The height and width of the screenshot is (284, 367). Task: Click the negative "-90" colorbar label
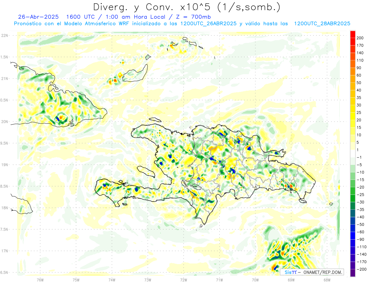pyautogui.click(x=360, y=240)
